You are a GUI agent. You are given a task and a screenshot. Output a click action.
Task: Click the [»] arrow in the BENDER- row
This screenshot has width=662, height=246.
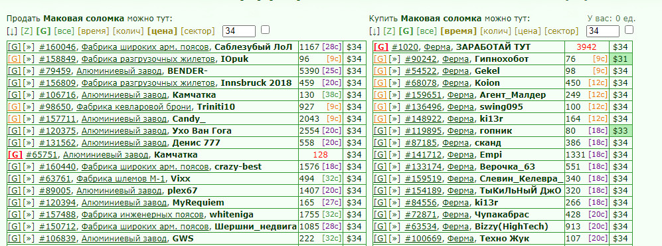coord(29,70)
